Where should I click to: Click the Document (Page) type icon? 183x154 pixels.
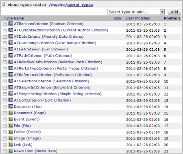point(11,113)
